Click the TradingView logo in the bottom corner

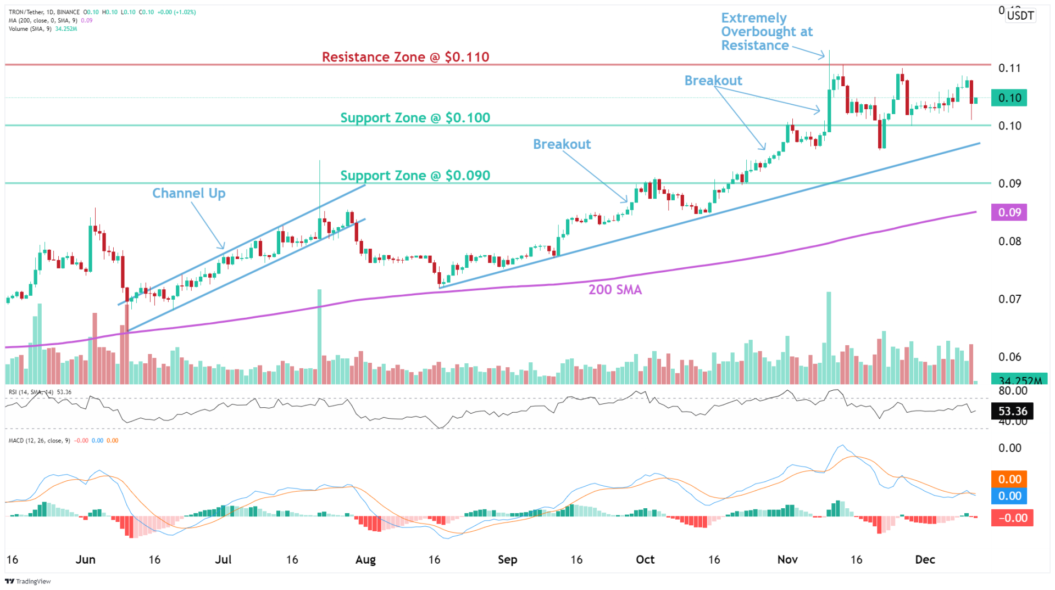pyautogui.click(x=28, y=581)
